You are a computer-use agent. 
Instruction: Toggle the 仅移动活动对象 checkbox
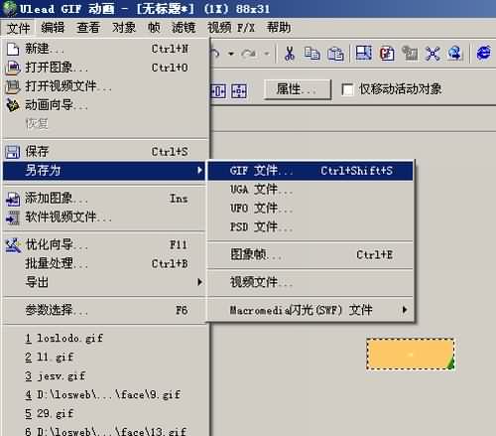click(347, 89)
